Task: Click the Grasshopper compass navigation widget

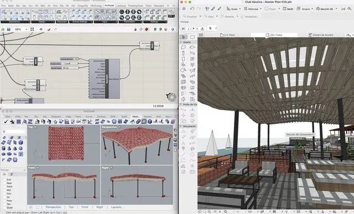Action: pyautogui.click(x=171, y=97)
